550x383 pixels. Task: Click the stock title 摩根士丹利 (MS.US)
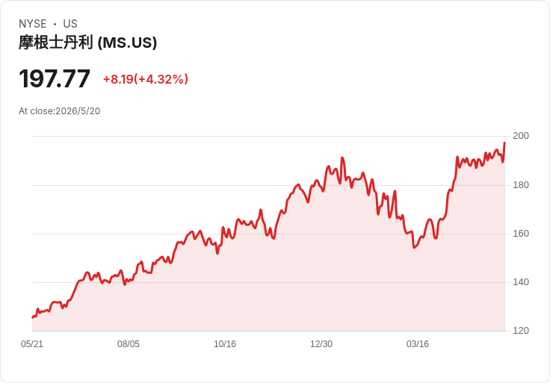tap(87, 43)
